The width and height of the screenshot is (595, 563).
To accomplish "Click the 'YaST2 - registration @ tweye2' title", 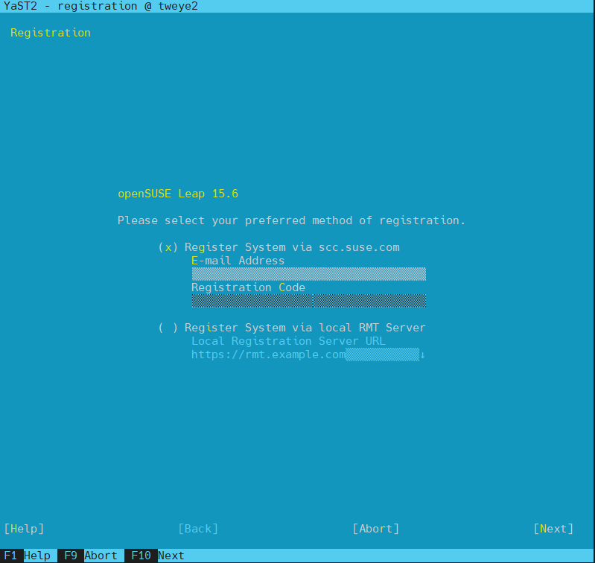I will (101, 6).
